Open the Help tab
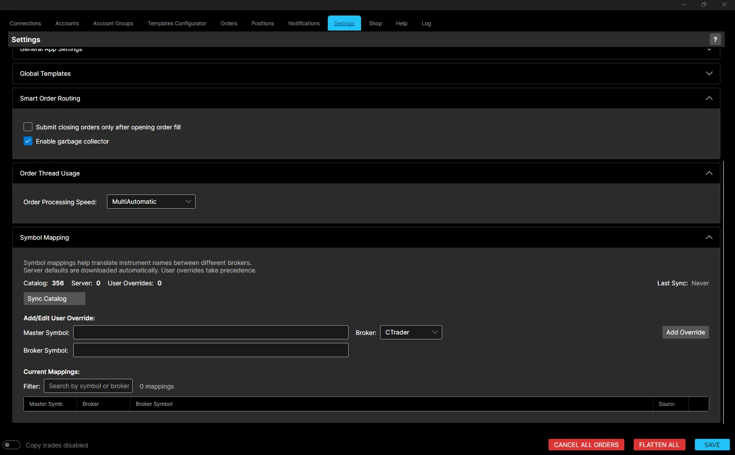The image size is (735, 455). pyautogui.click(x=402, y=23)
